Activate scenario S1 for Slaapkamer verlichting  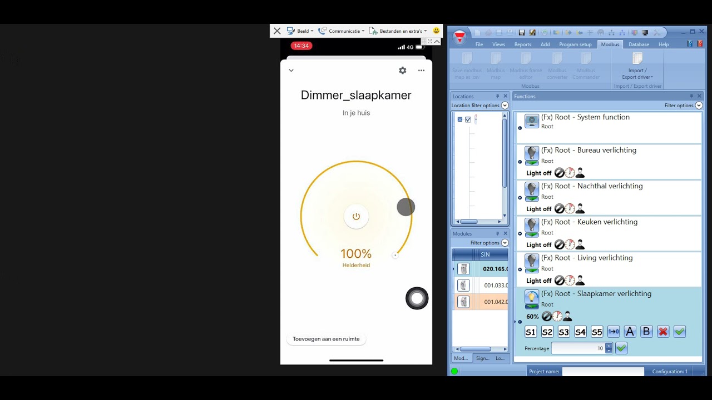click(531, 332)
